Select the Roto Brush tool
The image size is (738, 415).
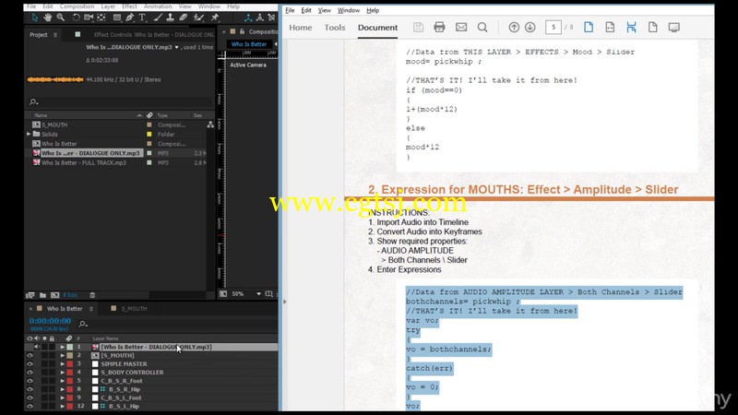coord(198,18)
